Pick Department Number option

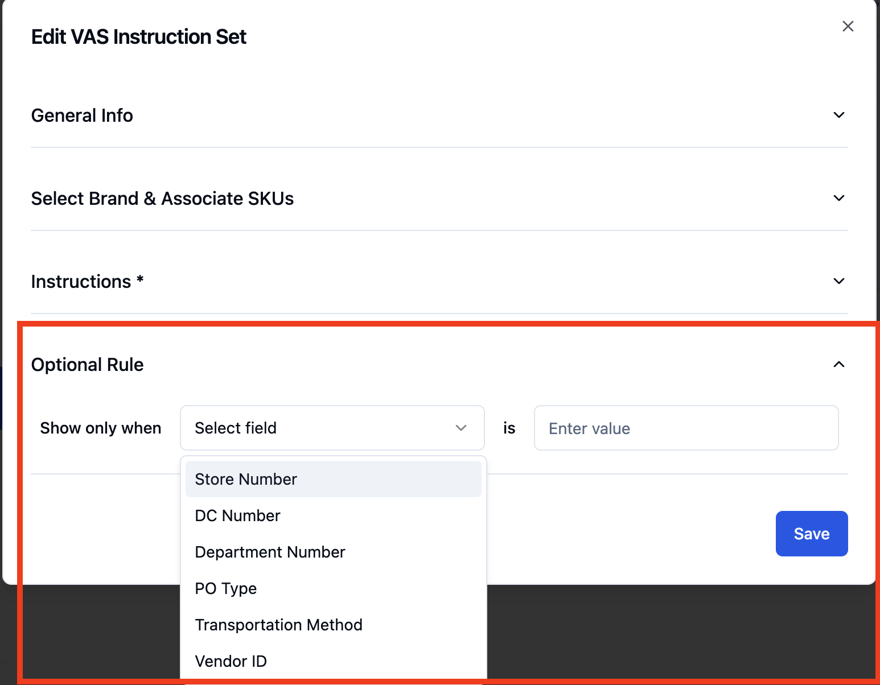[334, 552]
